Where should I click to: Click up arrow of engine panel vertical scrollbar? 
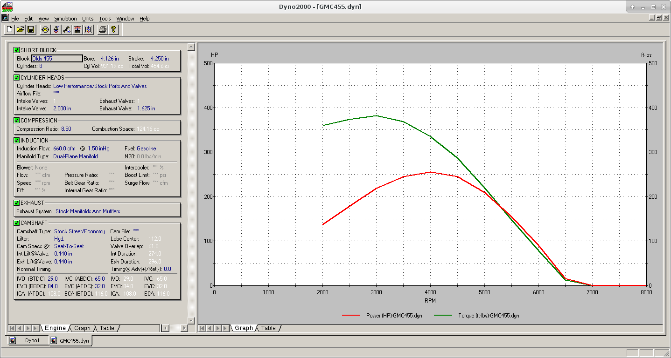coord(191,47)
